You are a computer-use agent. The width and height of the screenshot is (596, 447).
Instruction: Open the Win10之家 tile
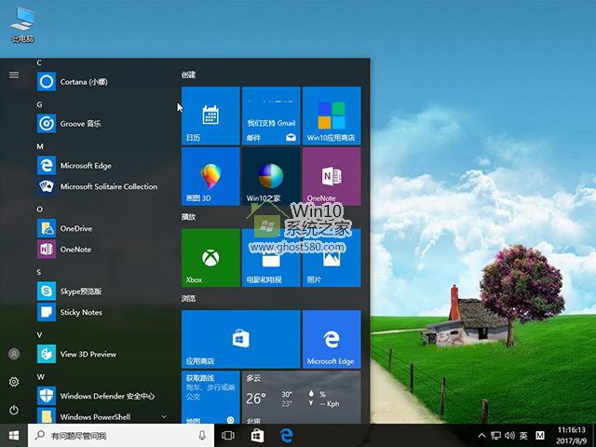(271, 176)
